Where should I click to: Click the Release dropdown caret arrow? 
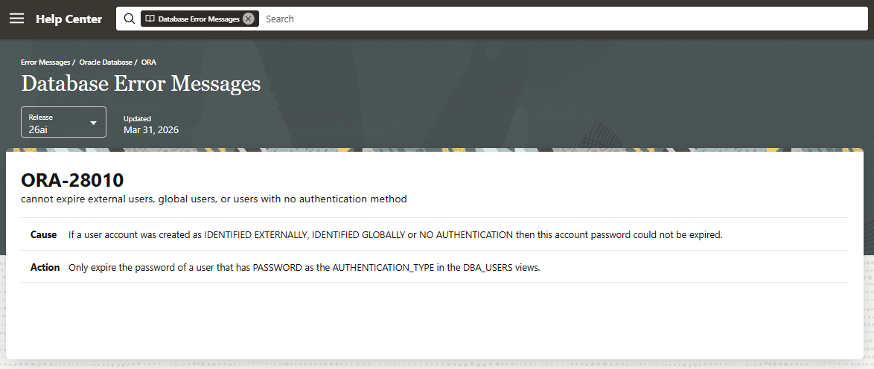pos(94,123)
